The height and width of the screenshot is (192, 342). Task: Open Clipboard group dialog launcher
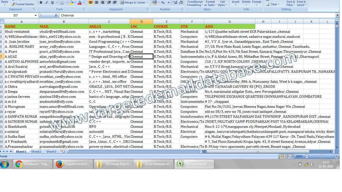(34, 9)
